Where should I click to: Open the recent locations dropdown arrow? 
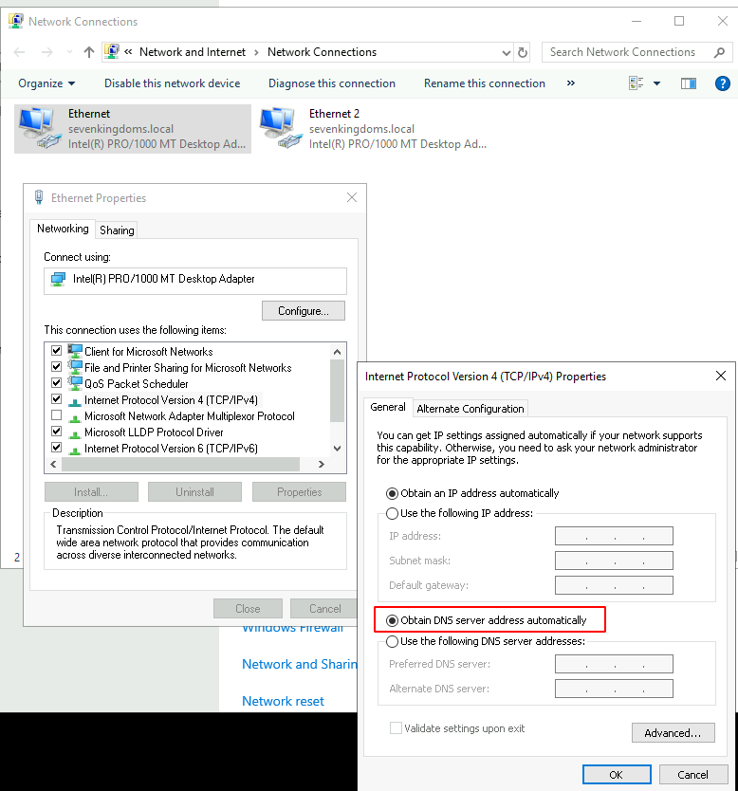pos(69,52)
